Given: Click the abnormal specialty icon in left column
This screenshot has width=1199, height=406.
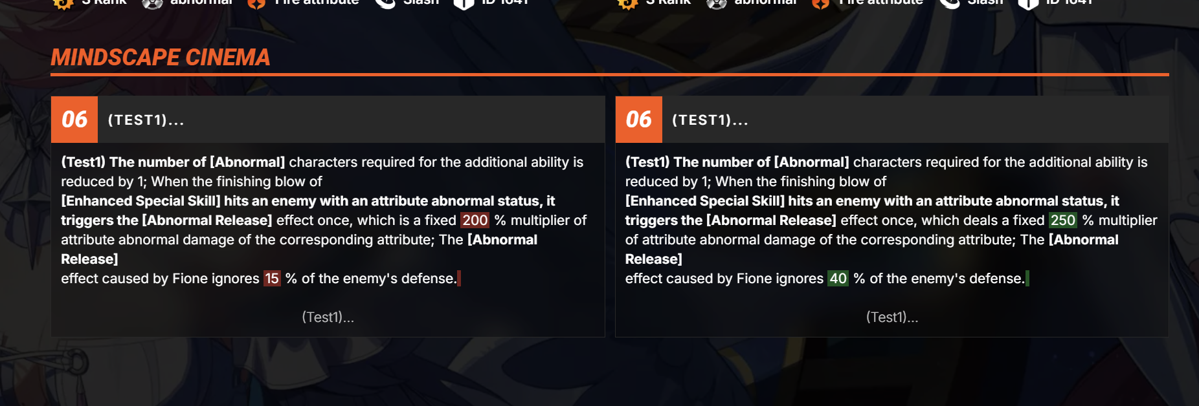Looking at the screenshot, I should 152,3.
